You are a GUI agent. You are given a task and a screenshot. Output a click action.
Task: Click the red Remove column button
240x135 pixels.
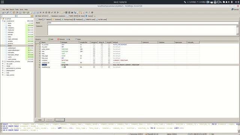click(61, 39)
